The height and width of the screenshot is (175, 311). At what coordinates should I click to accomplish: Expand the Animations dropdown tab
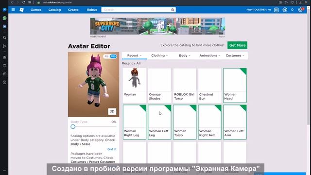click(209, 55)
